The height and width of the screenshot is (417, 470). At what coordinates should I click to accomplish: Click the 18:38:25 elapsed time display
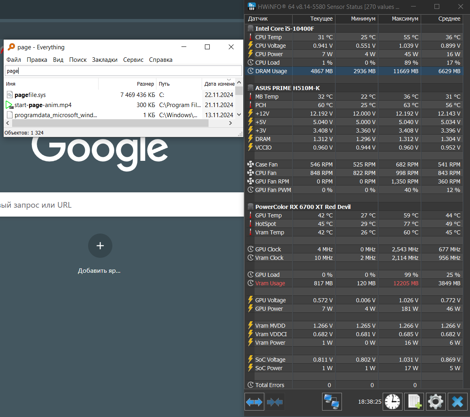point(370,402)
